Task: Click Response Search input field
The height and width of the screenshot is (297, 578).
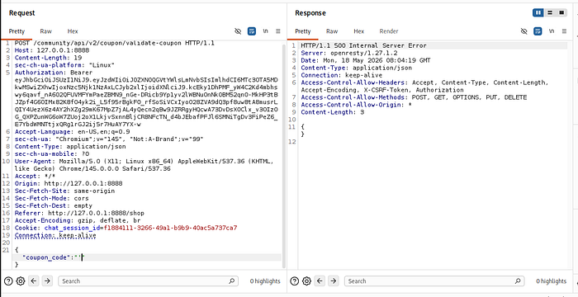Action: coord(434,281)
